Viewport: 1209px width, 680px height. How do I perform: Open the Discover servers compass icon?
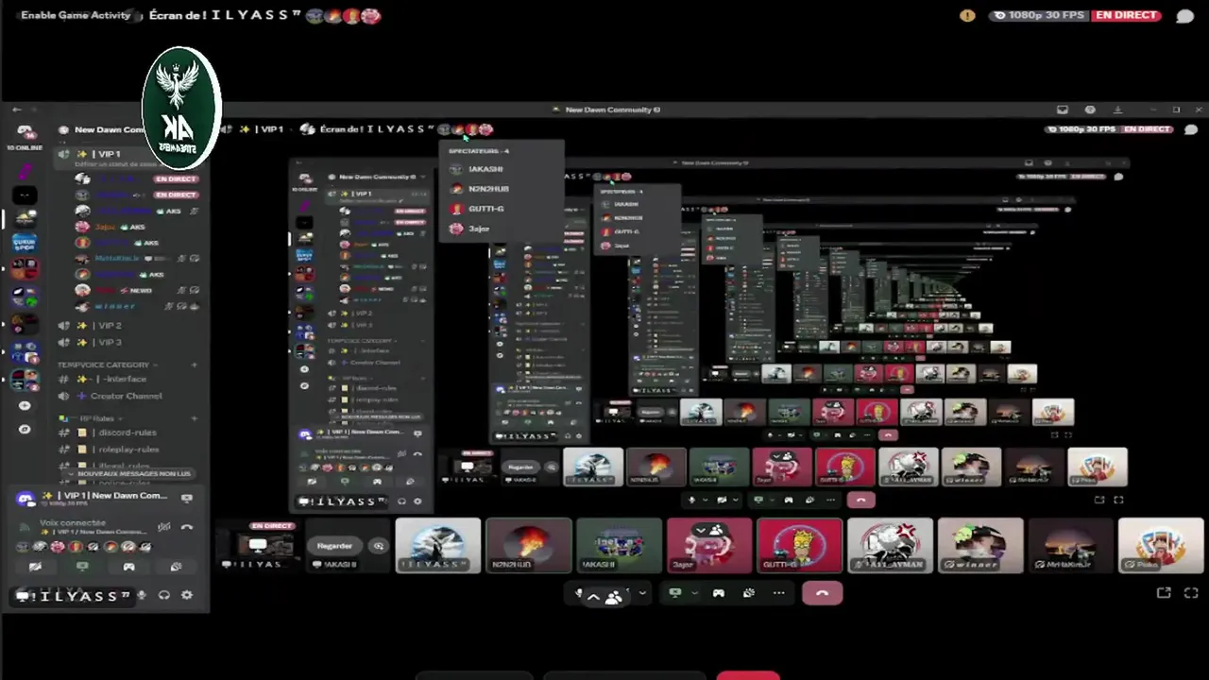(25, 429)
